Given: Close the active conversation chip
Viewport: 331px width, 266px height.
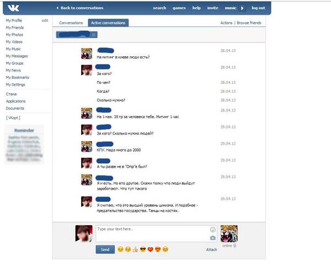Looking at the screenshot, I should (x=94, y=35).
